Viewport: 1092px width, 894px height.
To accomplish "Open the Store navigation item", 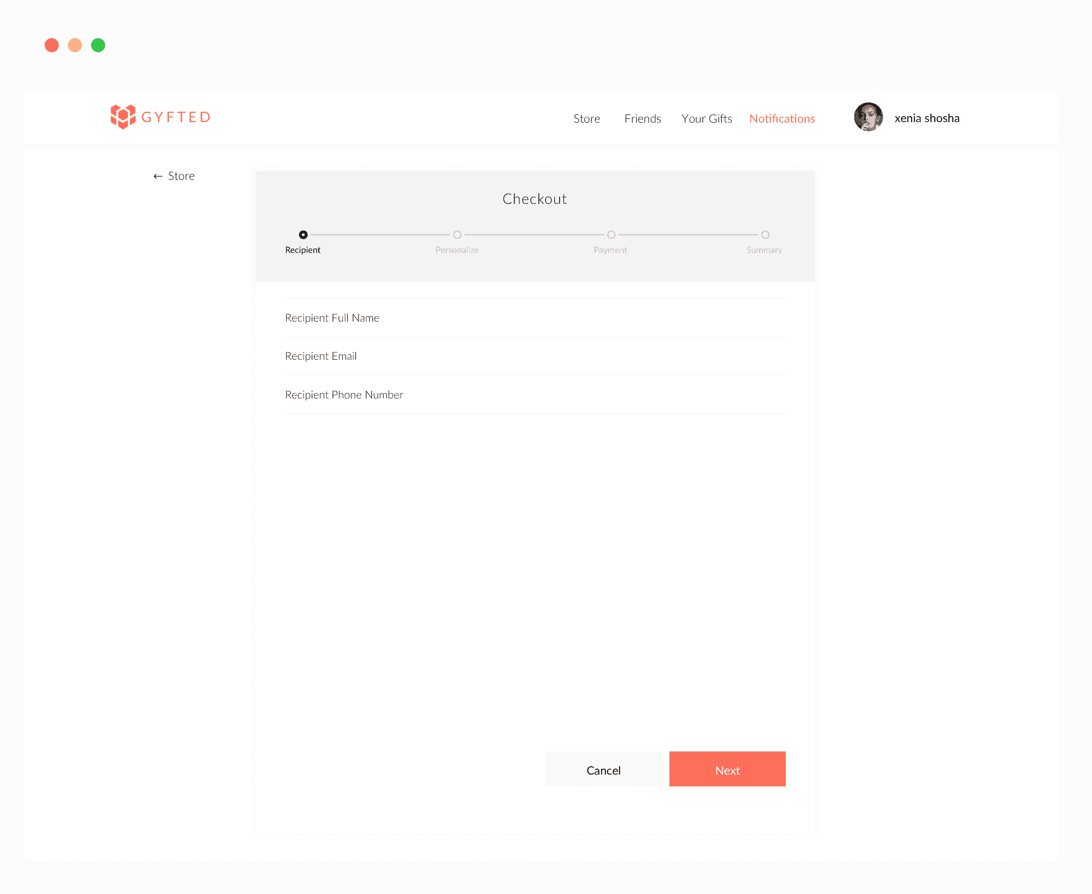I will coord(586,119).
